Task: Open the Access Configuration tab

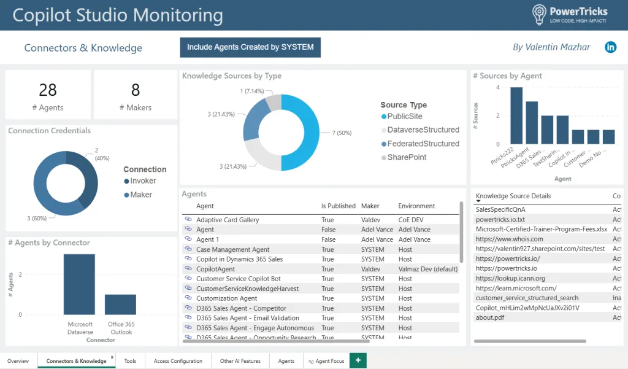Action: pyautogui.click(x=178, y=361)
